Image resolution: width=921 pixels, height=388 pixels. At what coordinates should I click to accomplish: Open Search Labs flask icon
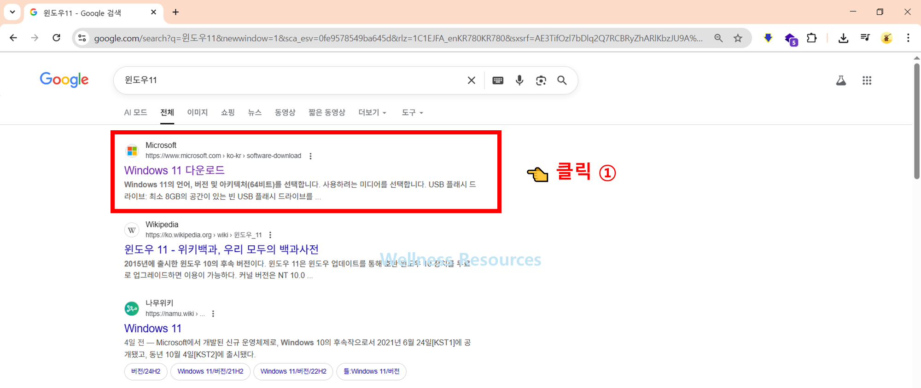click(x=841, y=81)
